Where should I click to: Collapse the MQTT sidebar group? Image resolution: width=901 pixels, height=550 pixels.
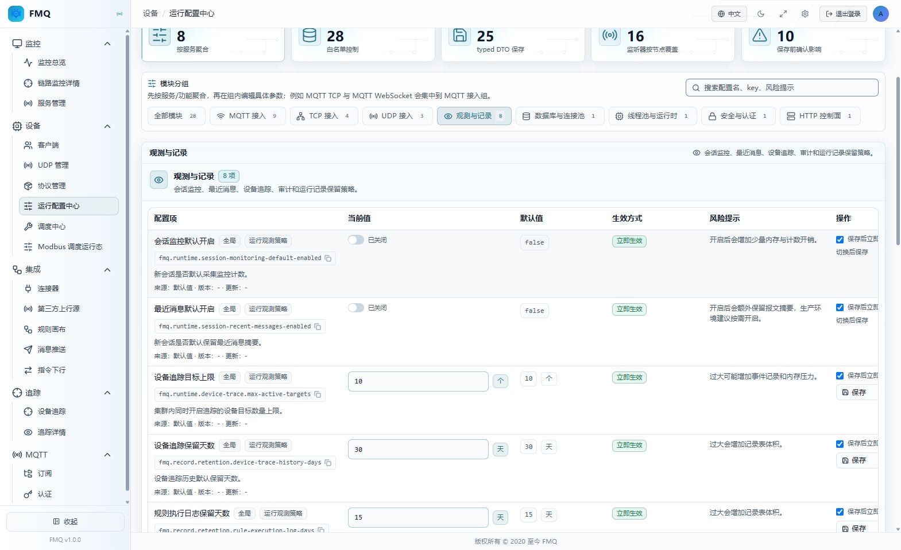pos(107,455)
